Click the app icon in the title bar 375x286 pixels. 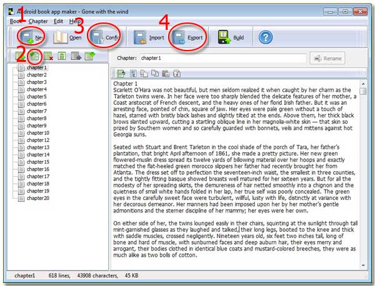(x=11, y=11)
